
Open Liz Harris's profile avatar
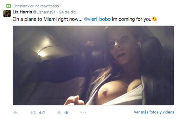pyautogui.click(x=7, y=14)
